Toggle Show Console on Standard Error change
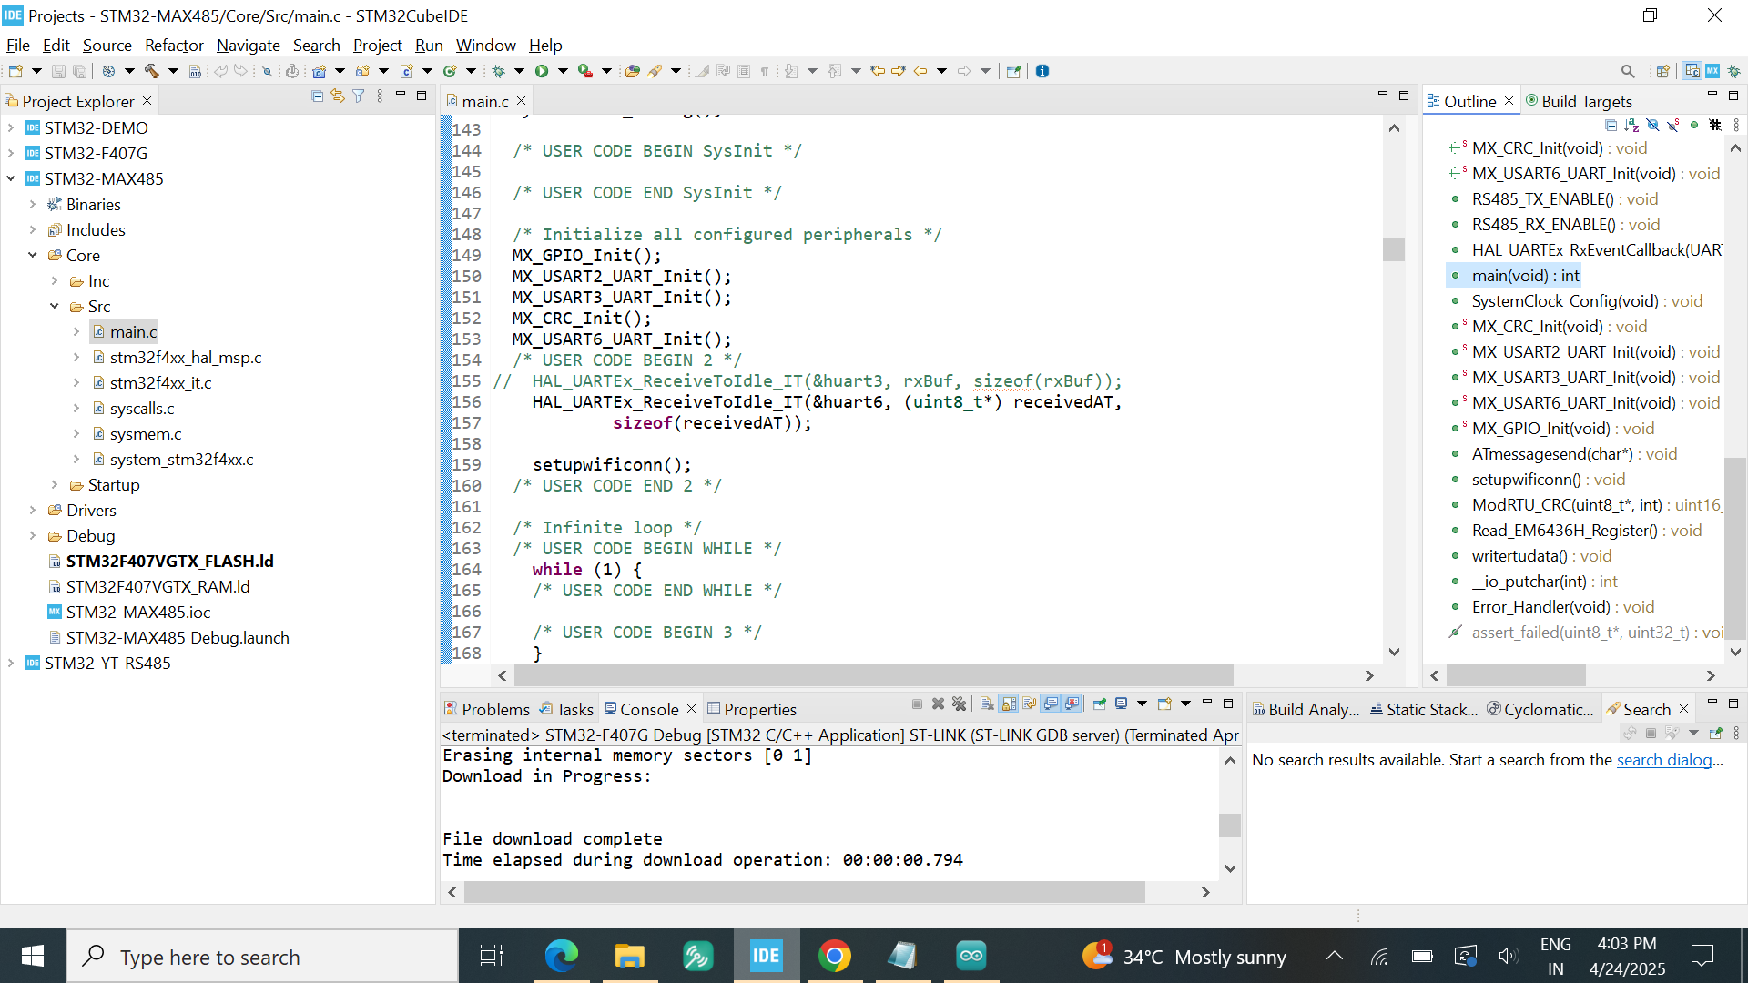Screen dimensions: 1748x983 (1072, 704)
